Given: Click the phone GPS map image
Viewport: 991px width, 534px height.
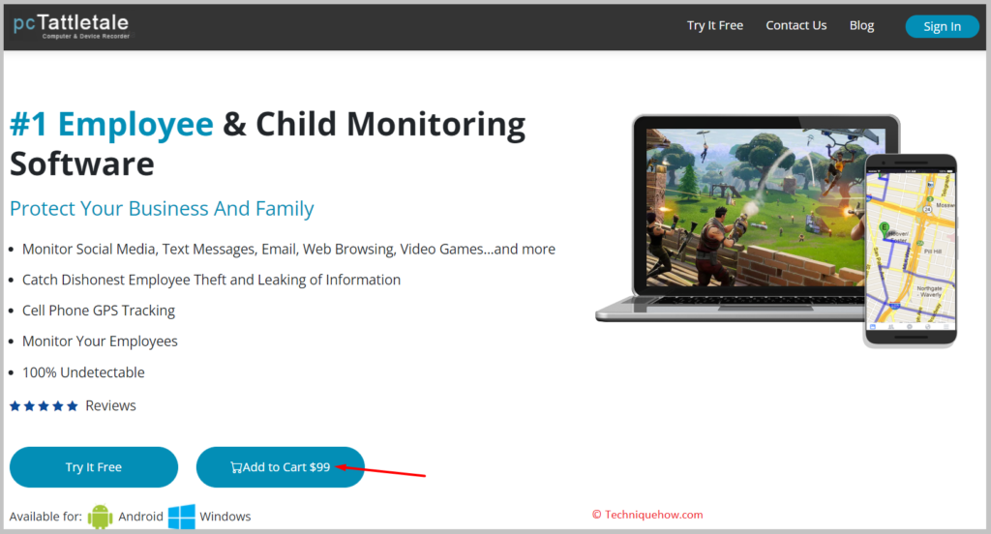Looking at the screenshot, I should click(910, 249).
